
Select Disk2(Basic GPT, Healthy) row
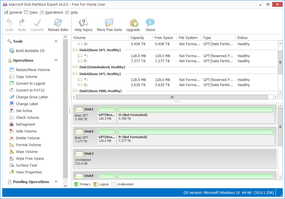click(175, 50)
